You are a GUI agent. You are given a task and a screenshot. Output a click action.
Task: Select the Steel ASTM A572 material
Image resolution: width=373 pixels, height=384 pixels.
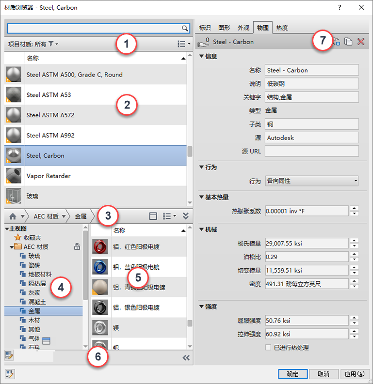[x=96, y=115]
